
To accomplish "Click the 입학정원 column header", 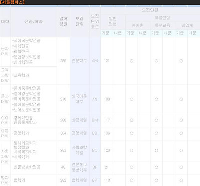I will [x=63, y=21].
